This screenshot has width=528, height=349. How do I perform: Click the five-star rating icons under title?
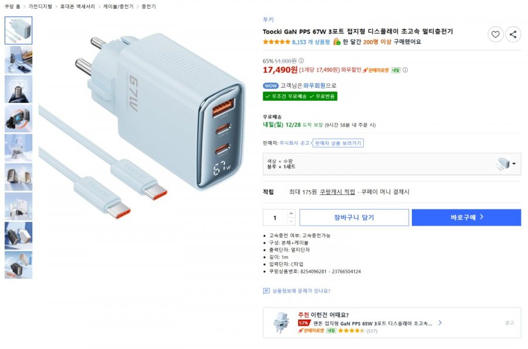(x=276, y=42)
